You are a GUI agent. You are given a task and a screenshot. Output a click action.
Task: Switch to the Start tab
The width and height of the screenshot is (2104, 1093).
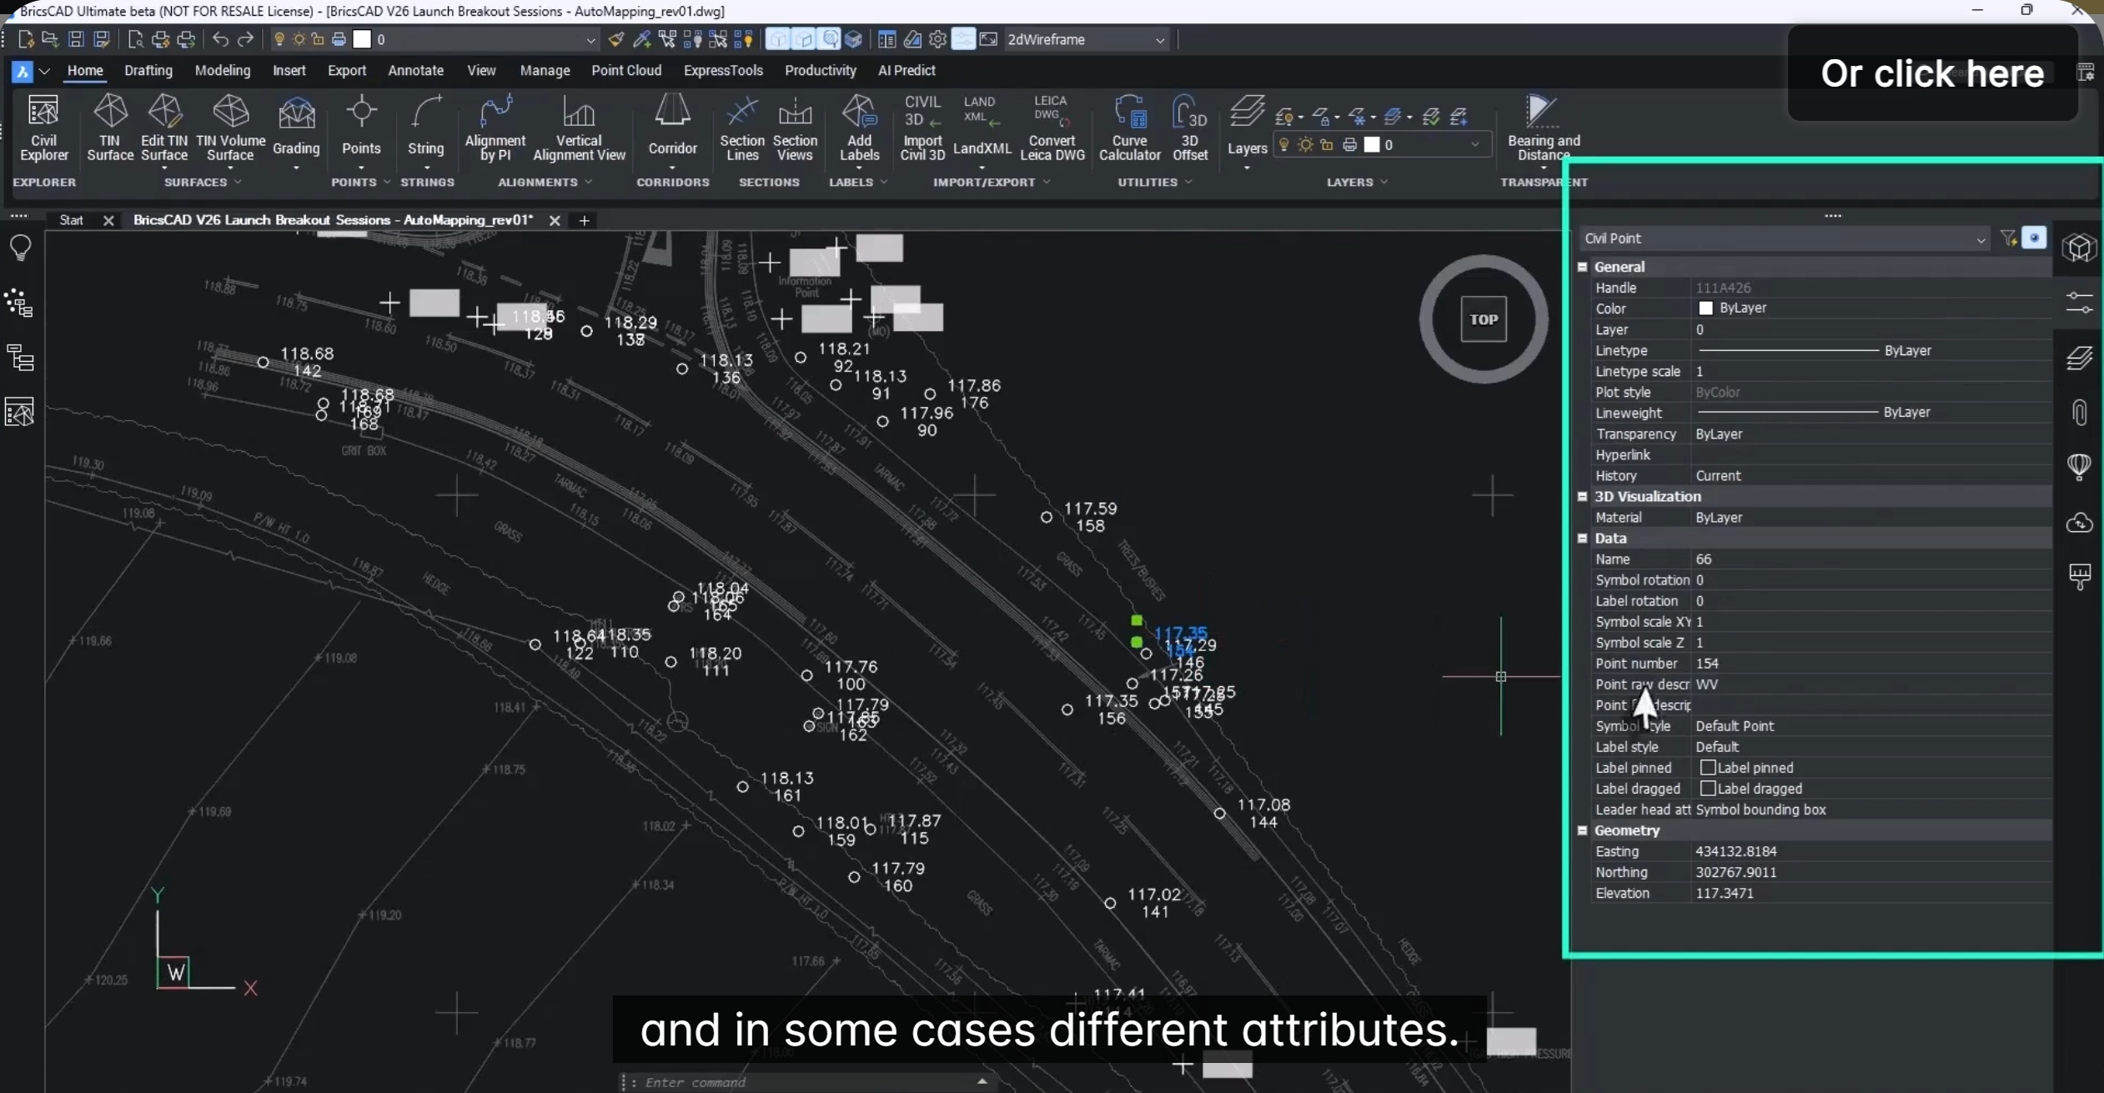[x=71, y=220]
